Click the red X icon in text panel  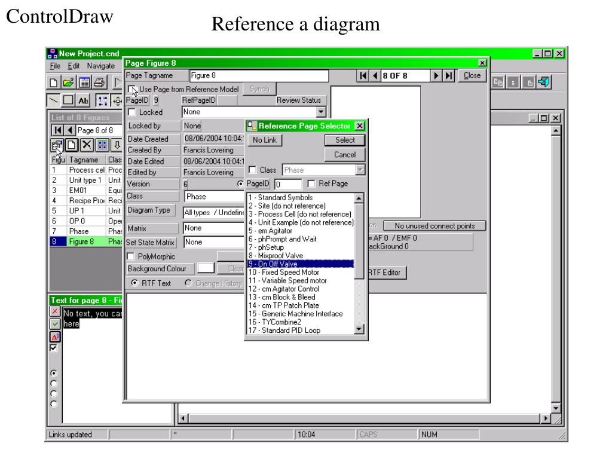55,311
